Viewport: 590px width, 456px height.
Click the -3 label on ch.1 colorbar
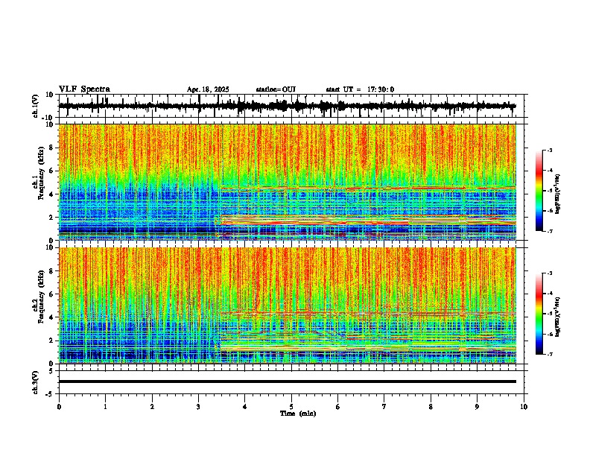[550, 150]
